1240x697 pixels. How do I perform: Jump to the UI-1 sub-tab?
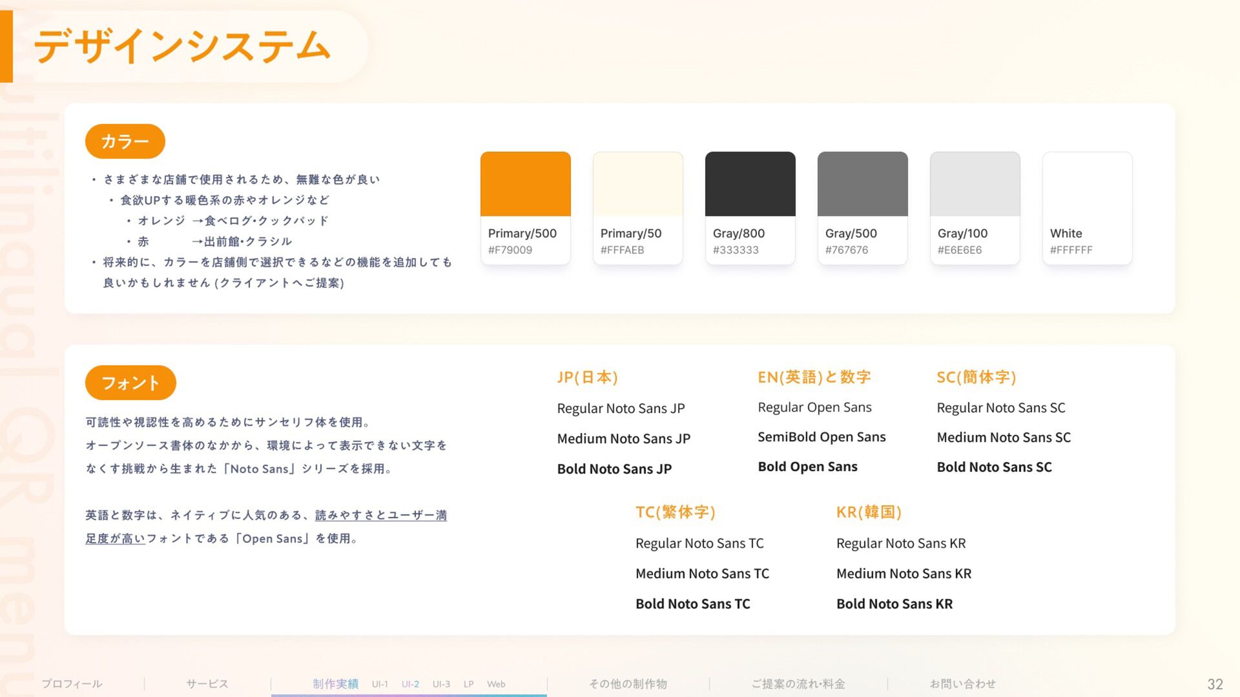click(380, 684)
